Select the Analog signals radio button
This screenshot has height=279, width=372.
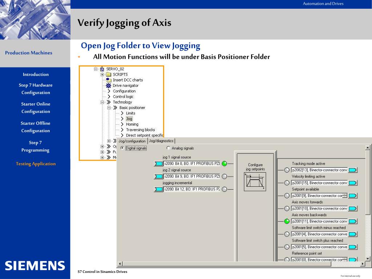(x=168, y=148)
